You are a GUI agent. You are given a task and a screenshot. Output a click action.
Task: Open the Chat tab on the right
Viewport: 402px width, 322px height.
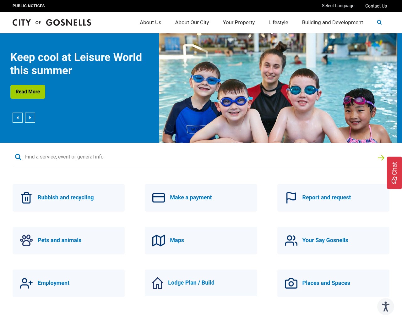[394, 173]
